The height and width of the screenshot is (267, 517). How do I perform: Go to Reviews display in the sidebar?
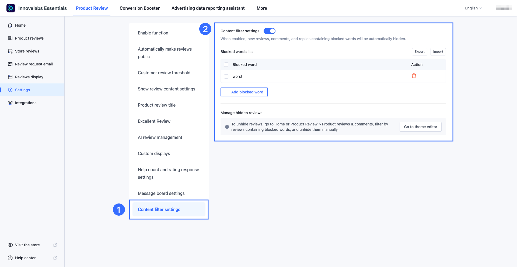pyautogui.click(x=32, y=77)
